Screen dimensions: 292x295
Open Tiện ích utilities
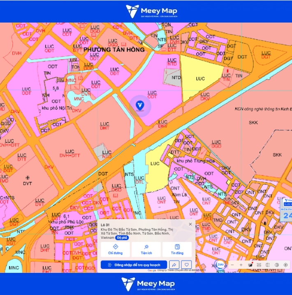[x=146, y=249]
